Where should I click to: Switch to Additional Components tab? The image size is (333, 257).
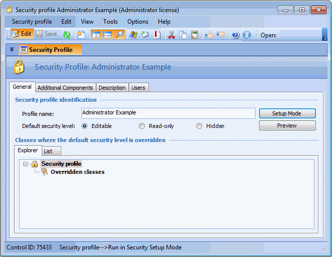tap(65, 88)
